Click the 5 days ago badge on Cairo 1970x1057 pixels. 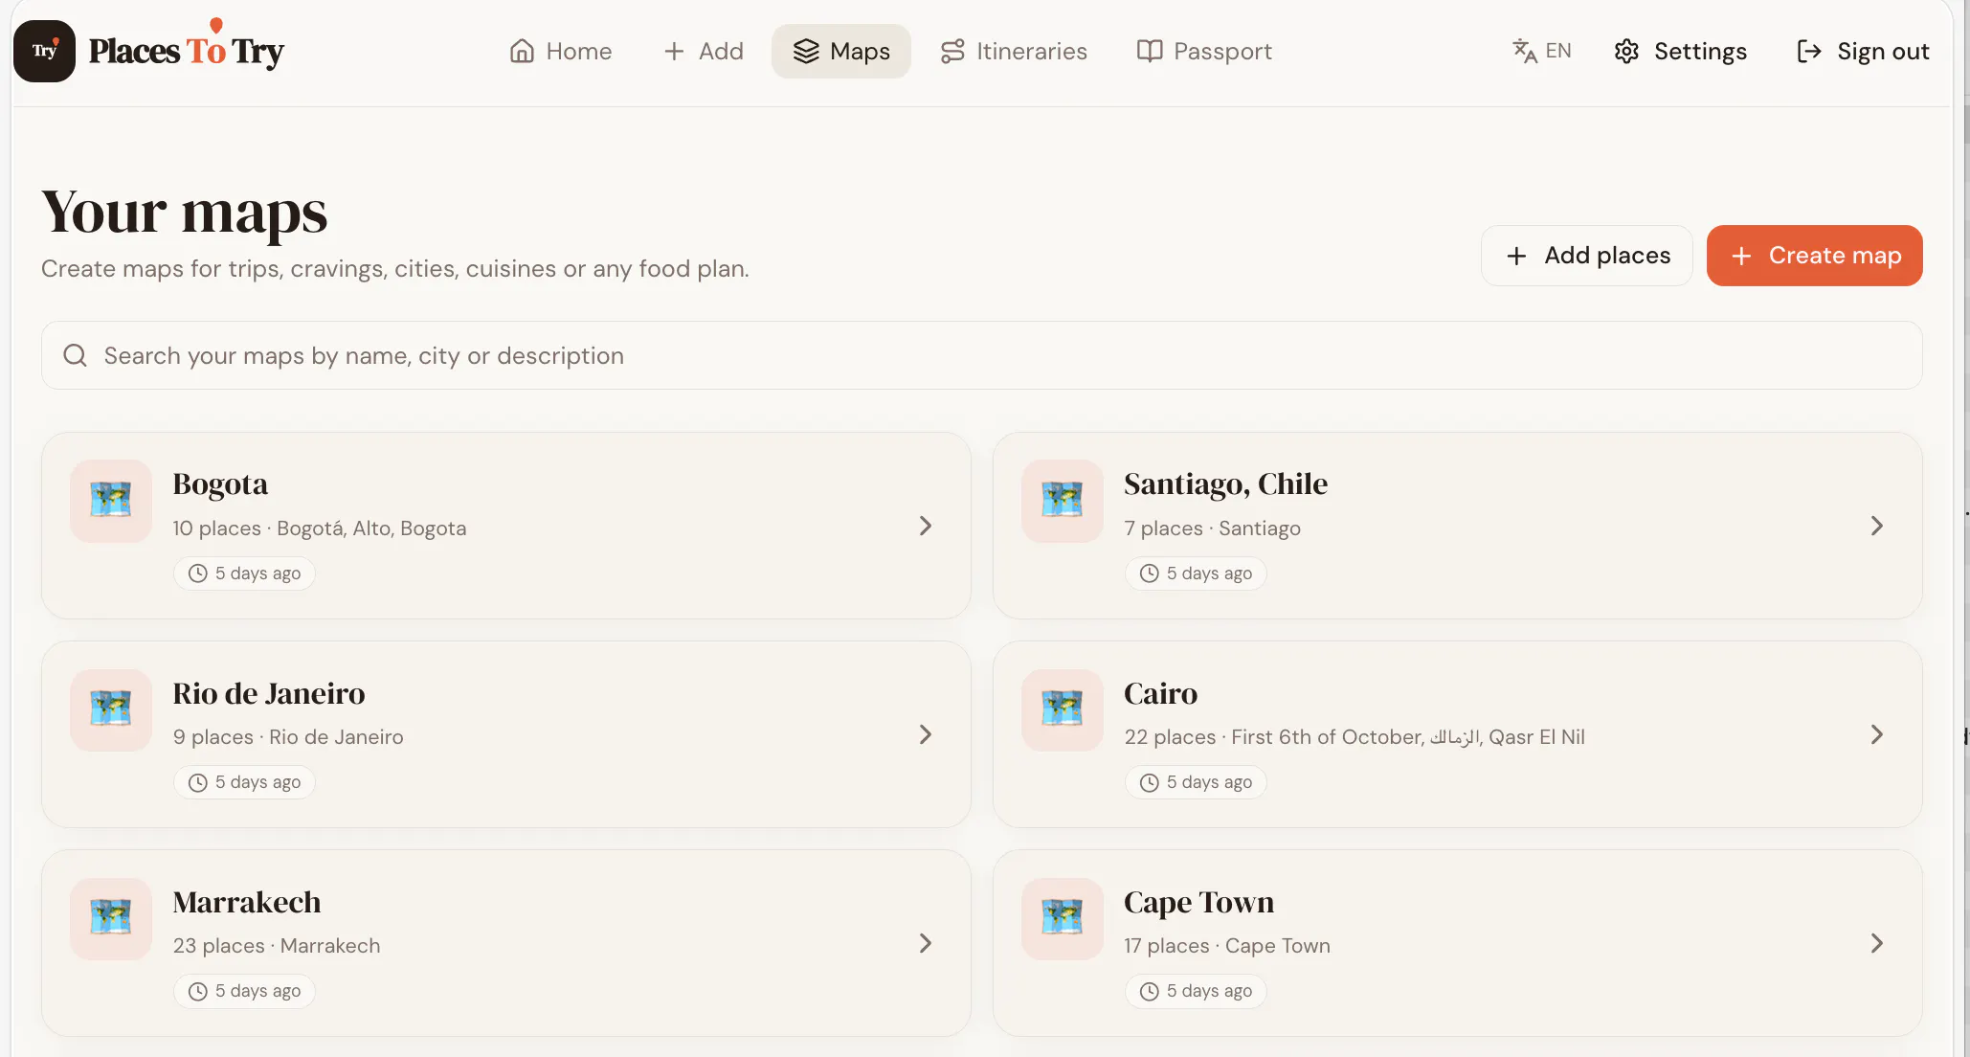[1196, 782]
